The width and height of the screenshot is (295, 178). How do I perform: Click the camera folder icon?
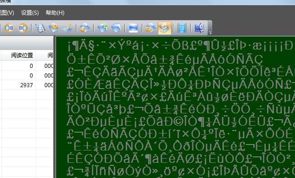[150, 28]
